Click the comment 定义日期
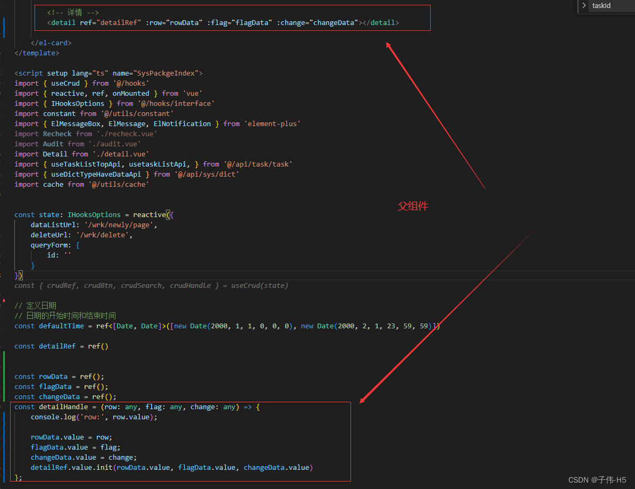Image resolution: width=635 pixels, height=489 pixels. click(x=35, y=305)
